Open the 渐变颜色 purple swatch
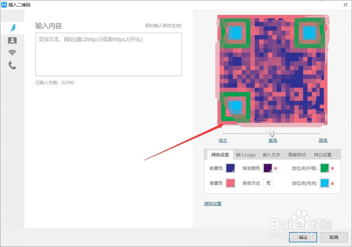 (268, 168)
